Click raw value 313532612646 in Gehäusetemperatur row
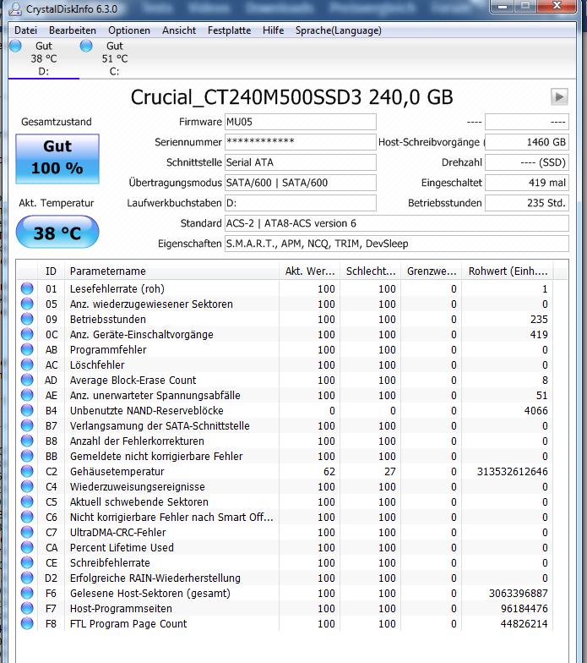Screen dimensions: 587x663 tap(512, 472)
